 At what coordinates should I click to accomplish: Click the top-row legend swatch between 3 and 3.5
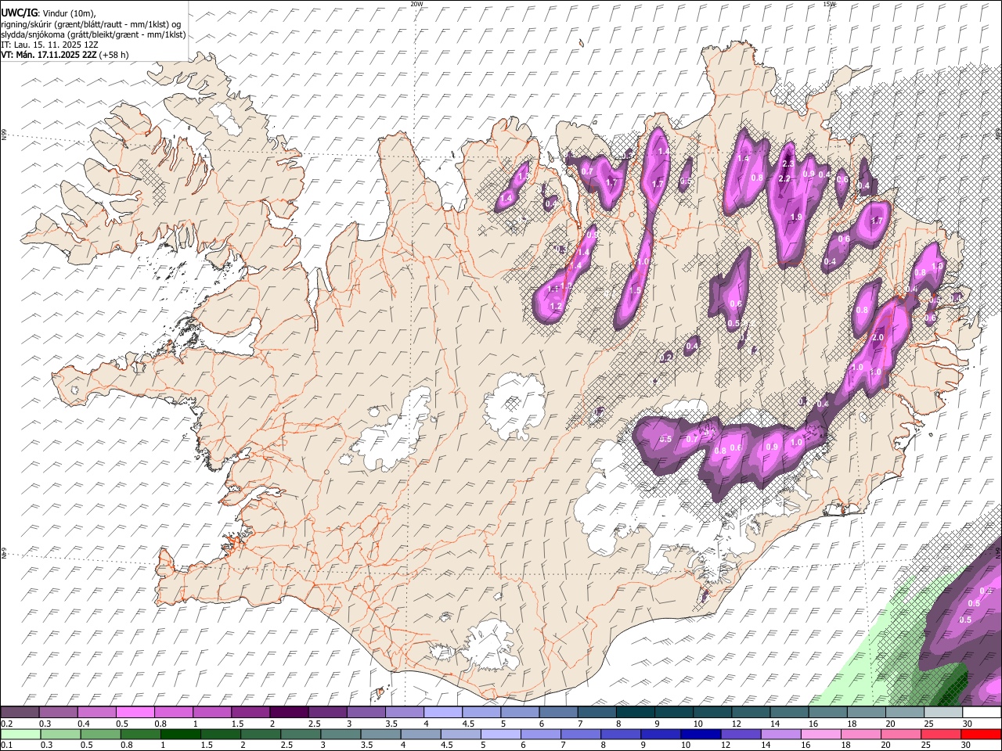pyautogui.click(x=366, y=713)
